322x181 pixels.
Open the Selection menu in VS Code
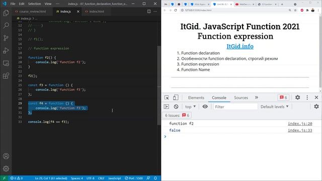[34, 4]
